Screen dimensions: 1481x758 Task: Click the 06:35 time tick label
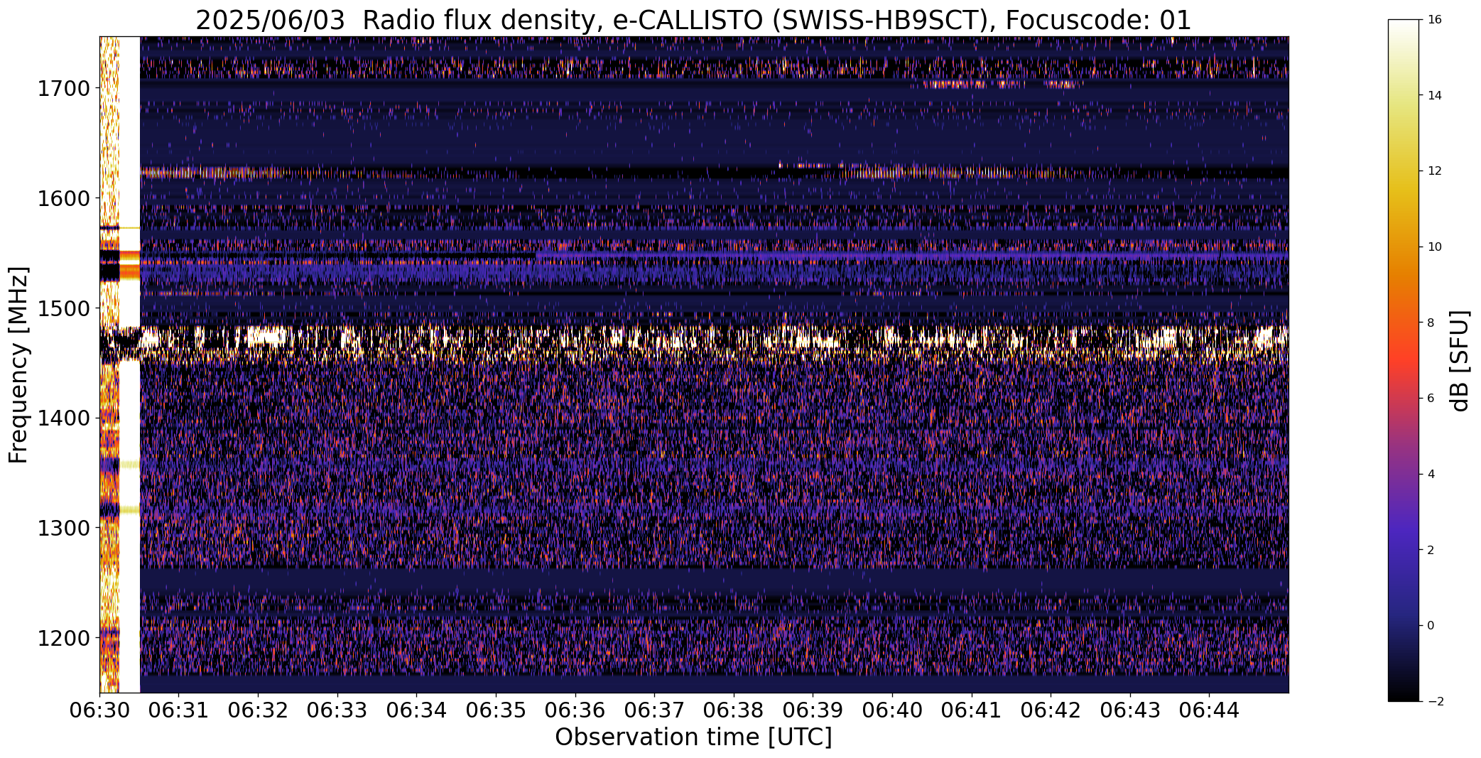[x=496, y=710]
